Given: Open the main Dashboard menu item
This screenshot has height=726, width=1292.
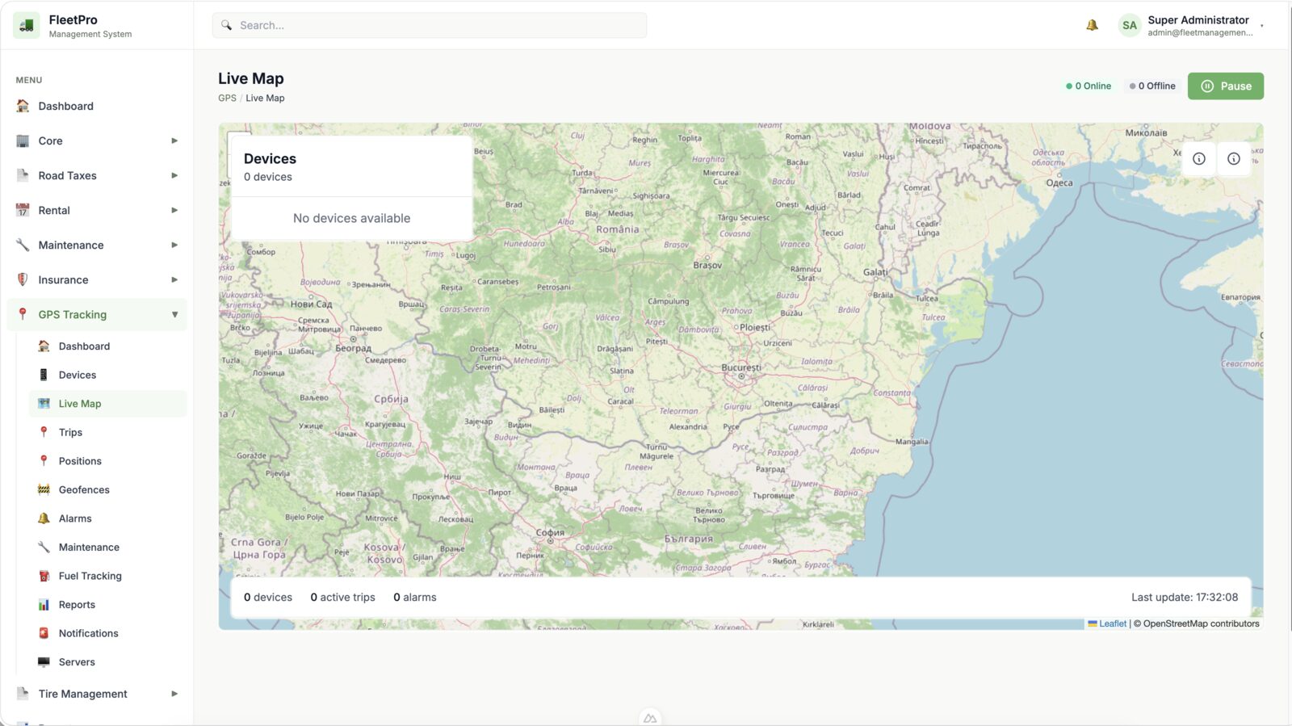Looking at the screenshot, I should point(97,106).
